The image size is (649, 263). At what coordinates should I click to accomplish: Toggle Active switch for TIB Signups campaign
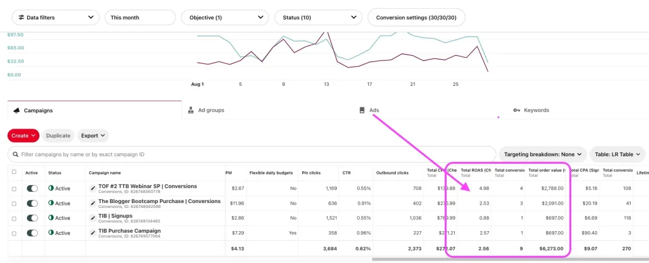(32, 218)
